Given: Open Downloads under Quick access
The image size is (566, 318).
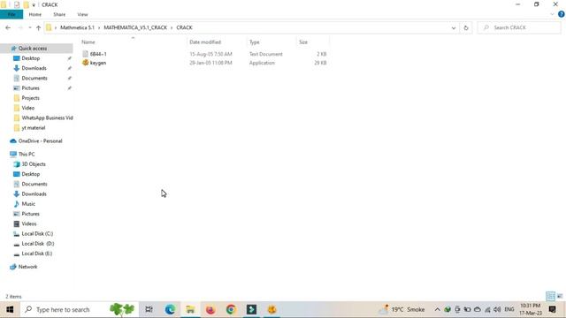Looking at the screenshot, I should pos(34,68).
